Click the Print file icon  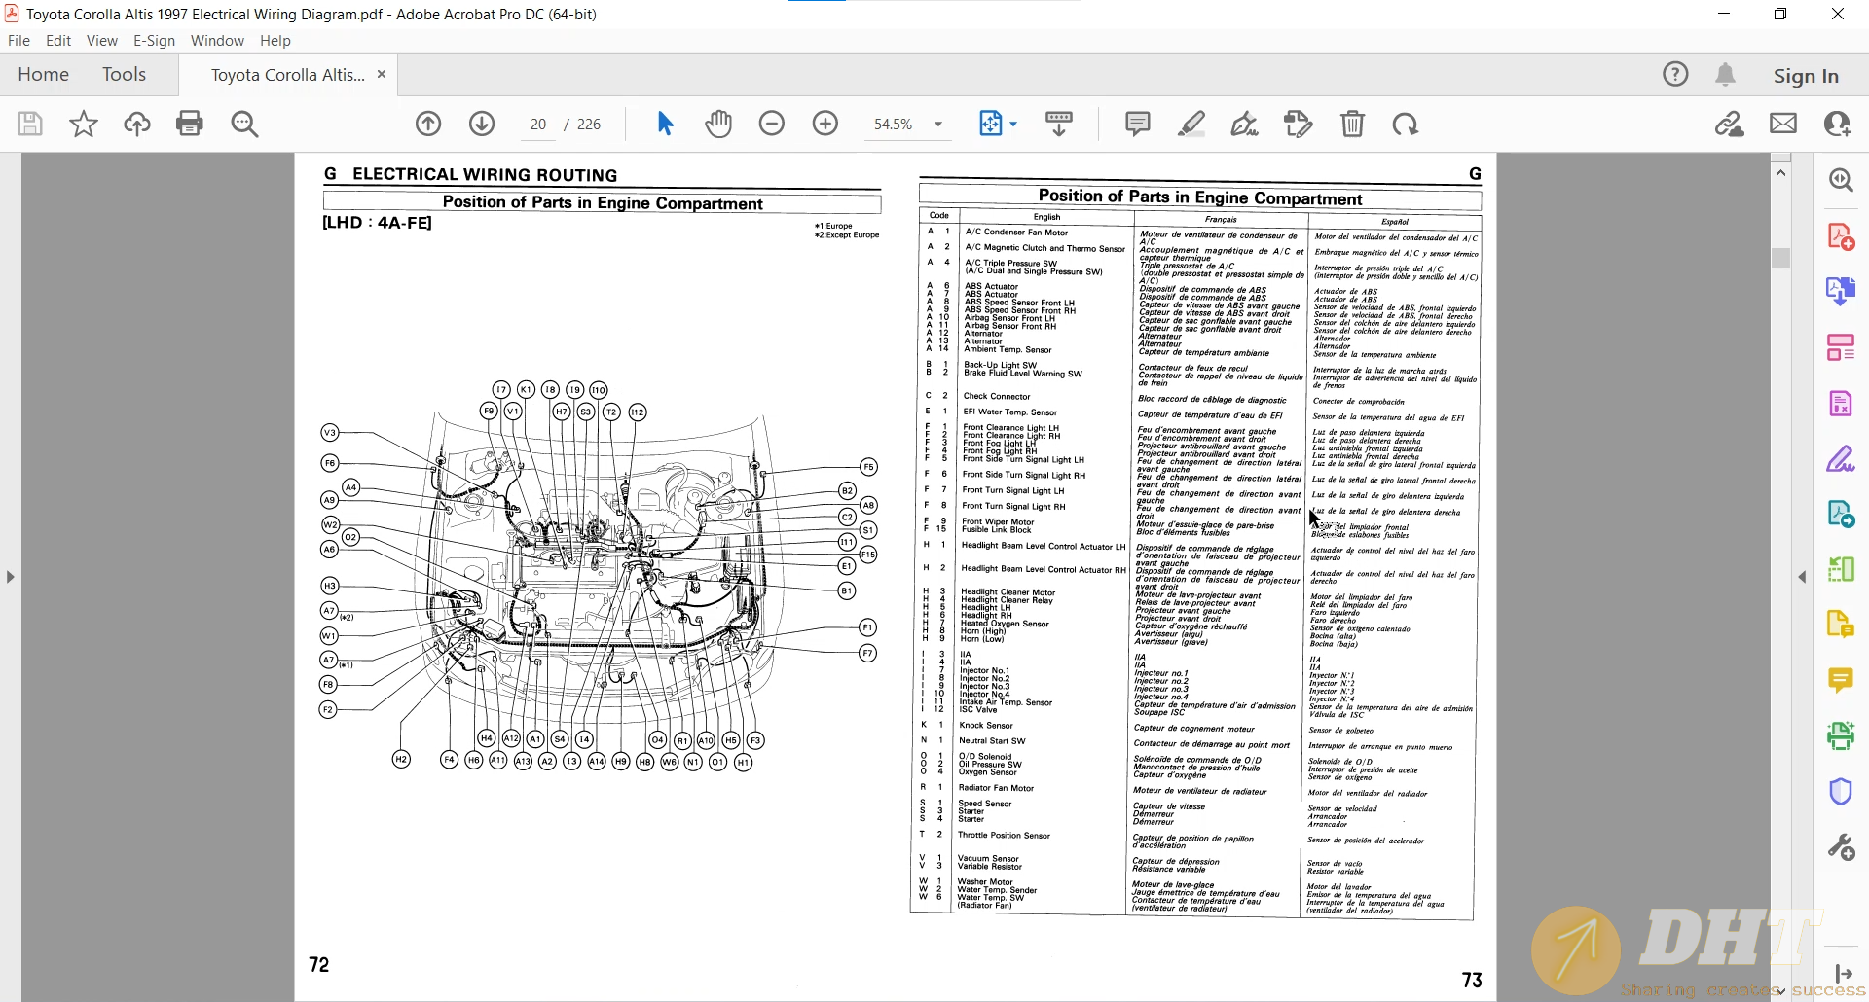click(x=190, y=124)
